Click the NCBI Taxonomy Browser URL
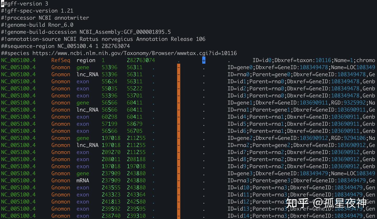 (x=135, y=53)
